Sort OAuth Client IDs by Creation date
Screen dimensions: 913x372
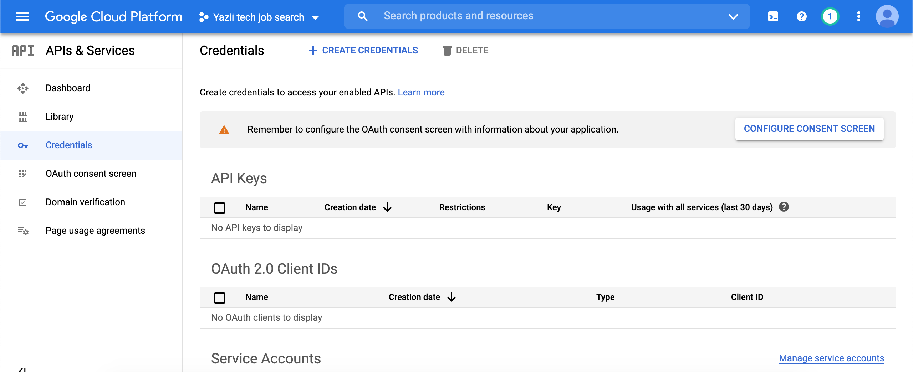pyautogui.click(x=422, y=297)
